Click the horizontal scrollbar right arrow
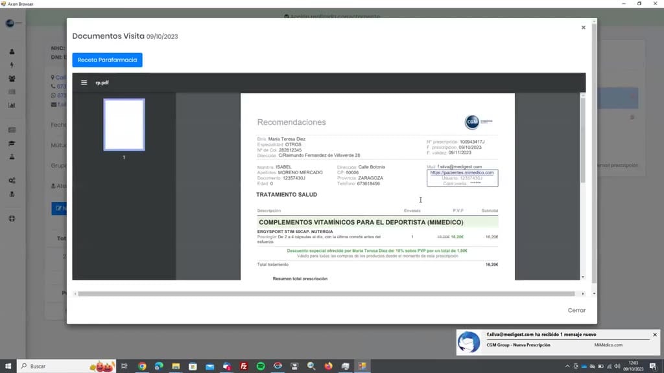Screen dimensions: 664x373 583,293
